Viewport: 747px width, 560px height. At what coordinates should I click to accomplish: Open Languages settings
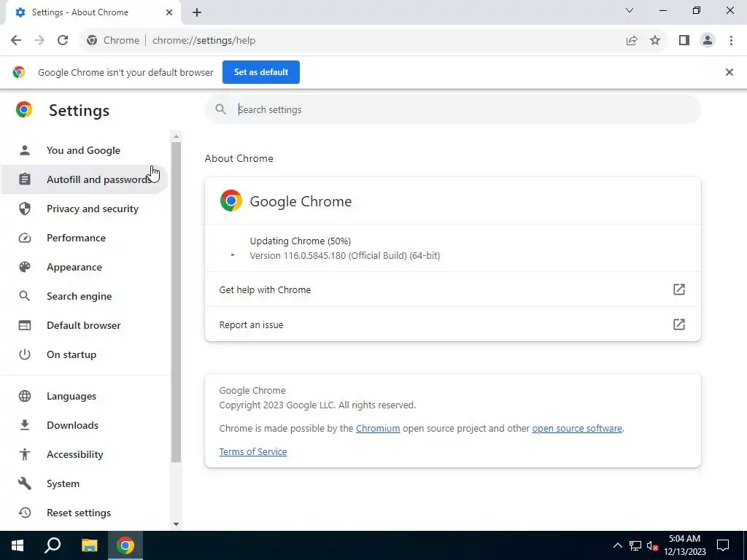coord(83,396)
